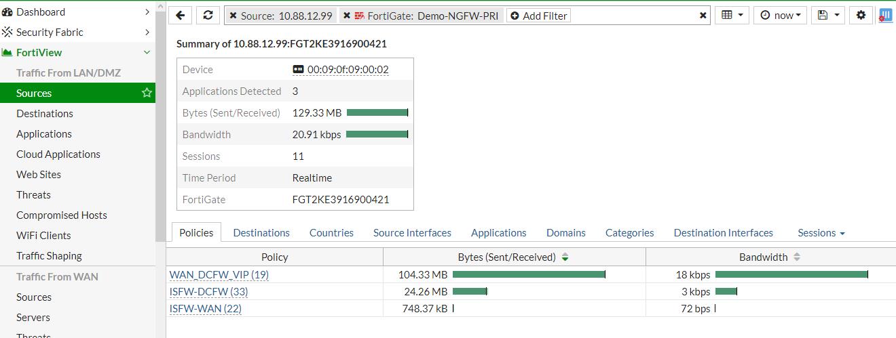Image resolution: width=896 pixels, height=338 pixels.
Task: Click the Realtime time period value
Action: (x=312, y=177)
